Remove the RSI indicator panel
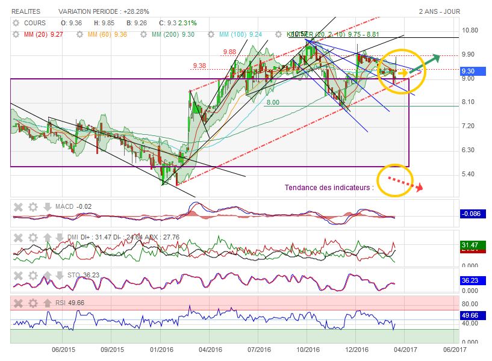The width and height of the screenshot is (492, 361). (x=18, y=303)
